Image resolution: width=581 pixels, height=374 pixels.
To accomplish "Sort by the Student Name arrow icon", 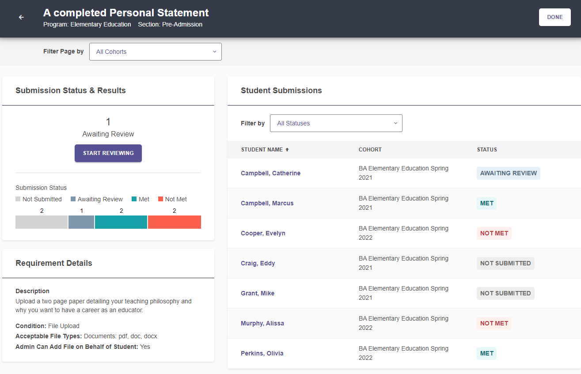I will (287, 150).
